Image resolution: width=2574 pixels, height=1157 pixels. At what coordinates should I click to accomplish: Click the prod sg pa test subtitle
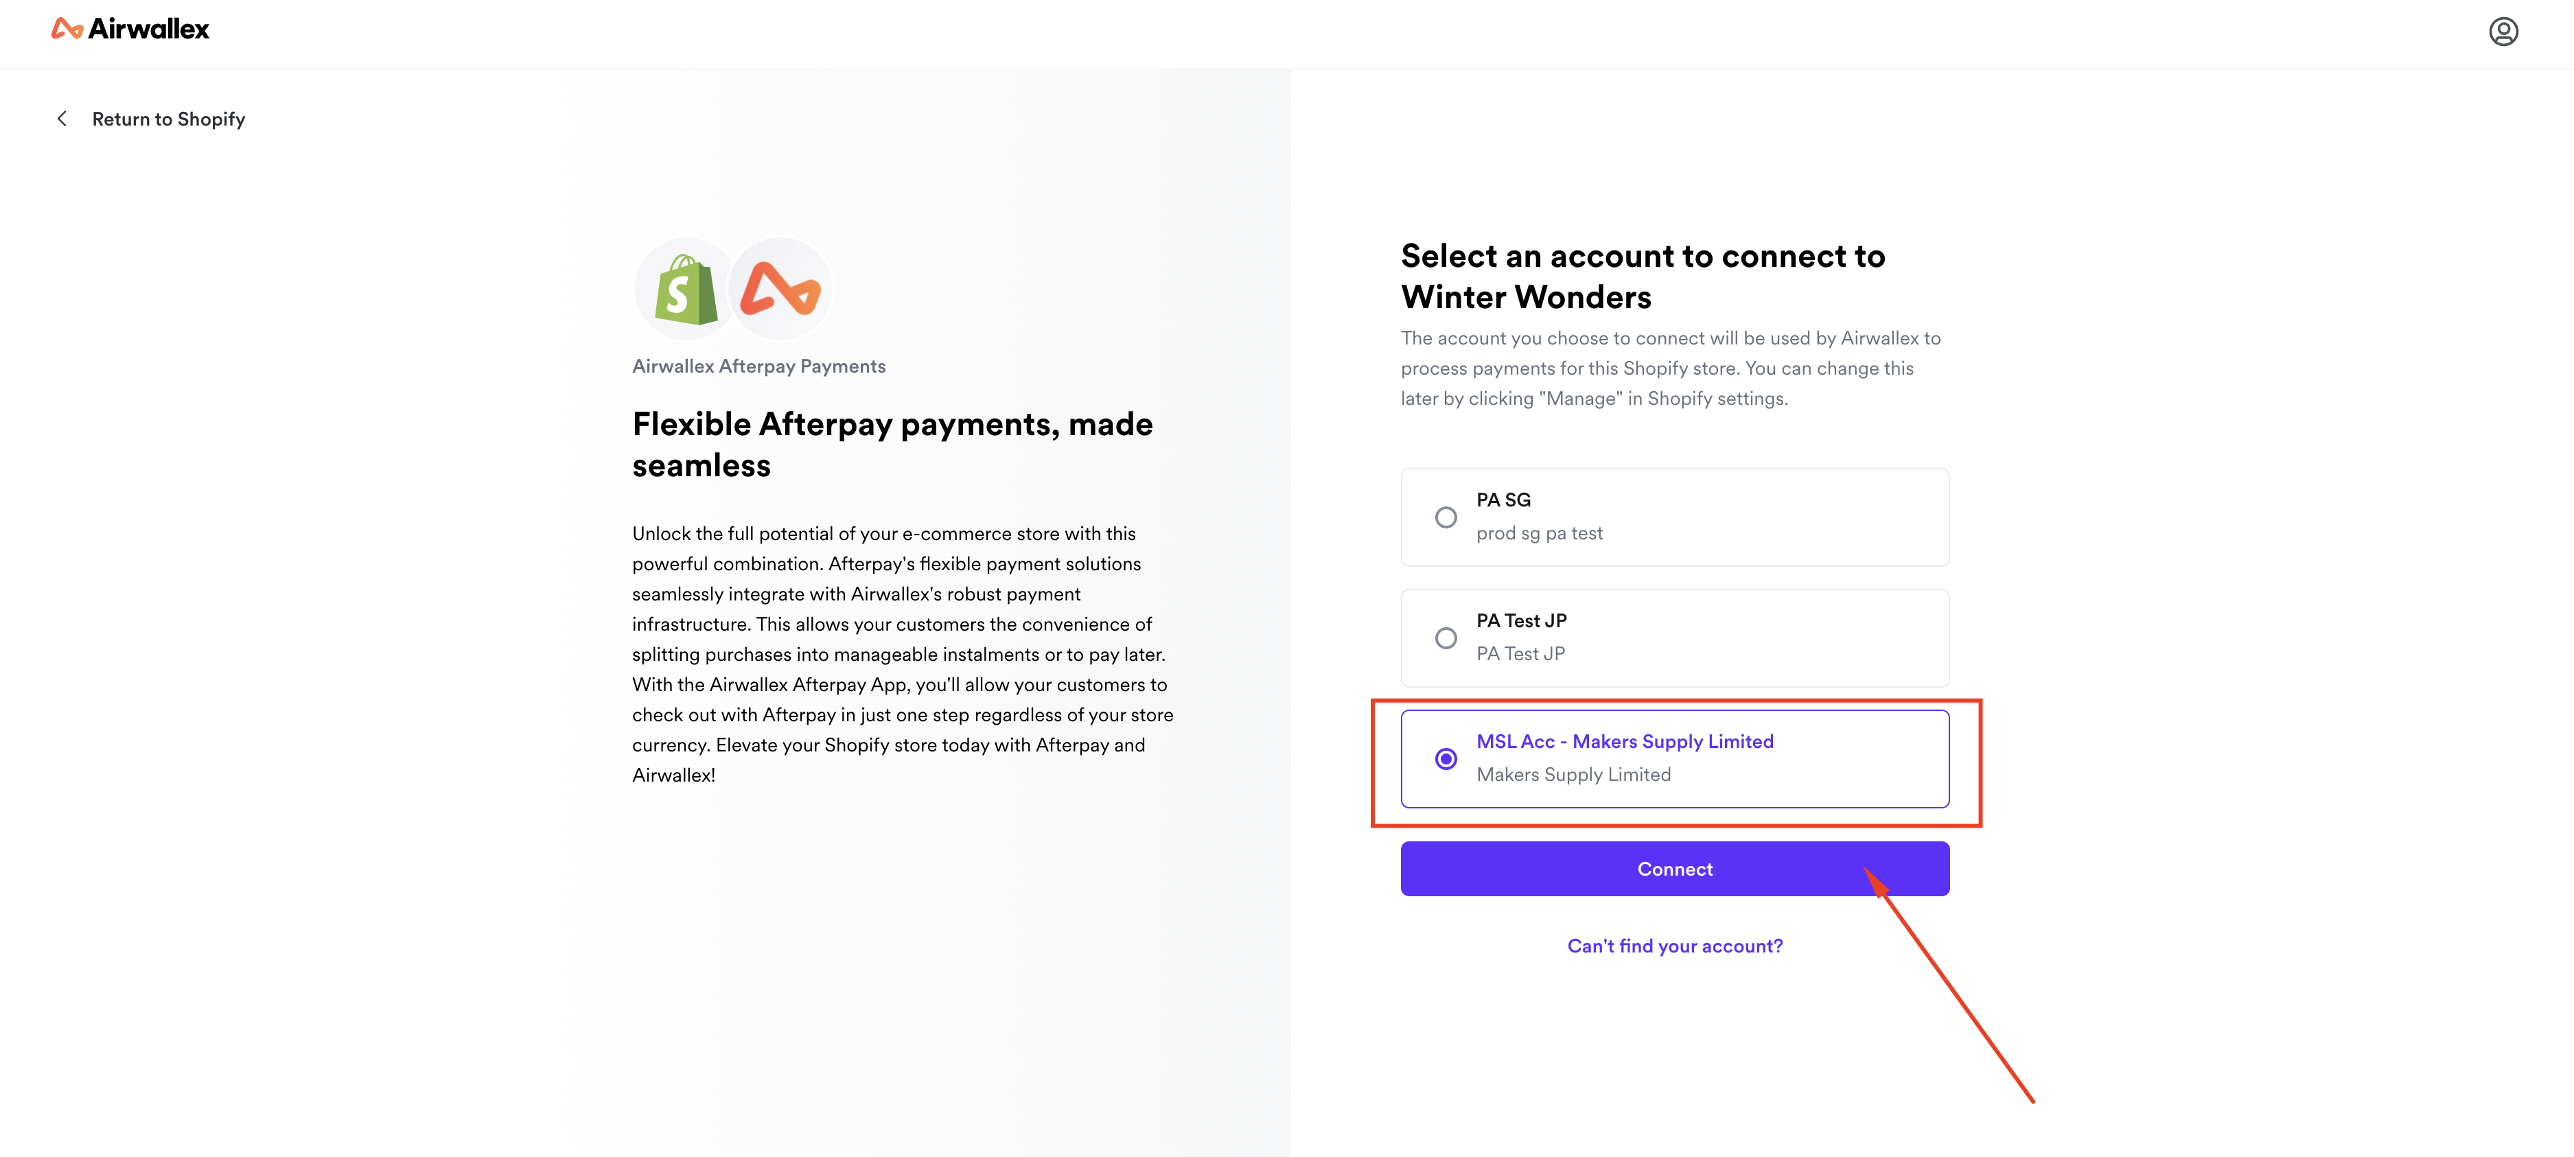(x=1539, y=533)
